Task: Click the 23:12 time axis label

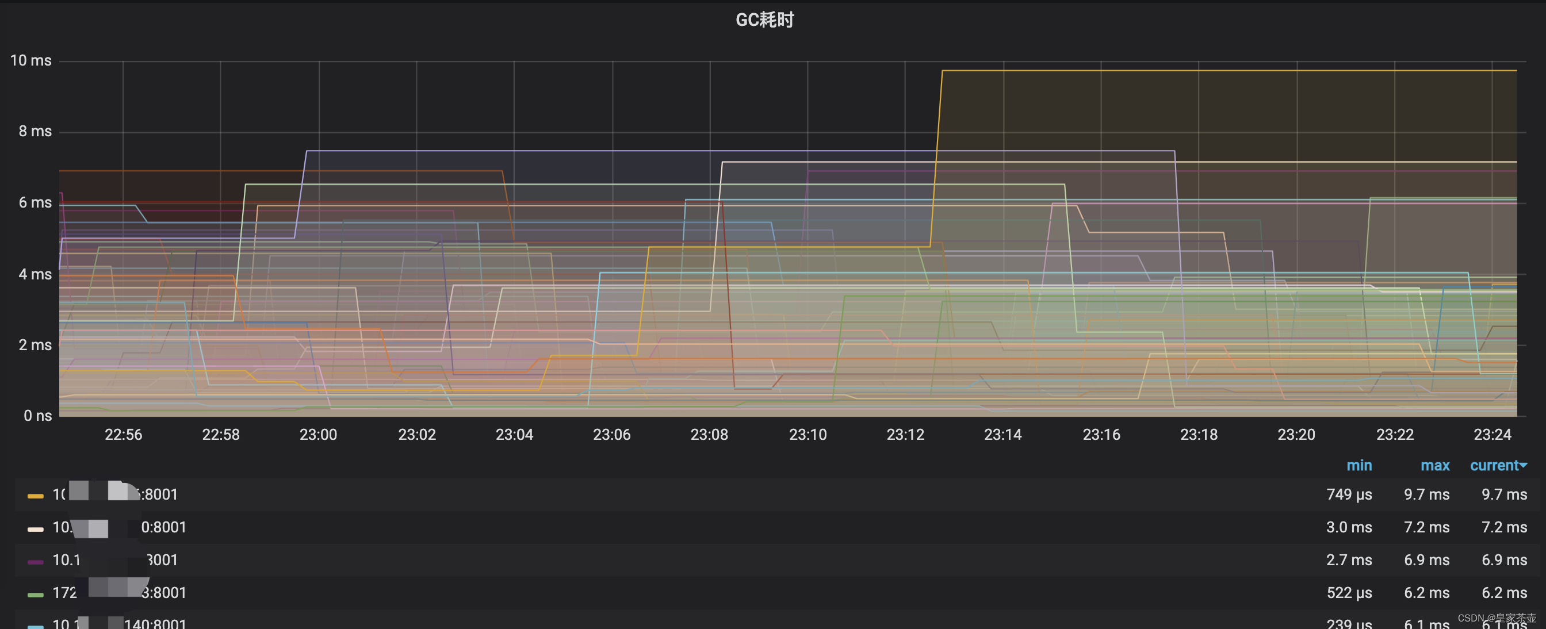Action: pos(905,435)
